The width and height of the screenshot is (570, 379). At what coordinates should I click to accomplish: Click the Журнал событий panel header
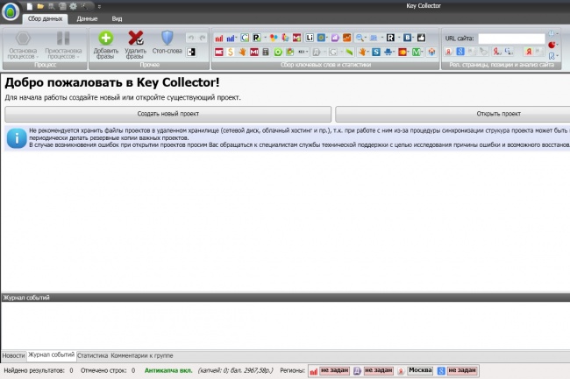(x=285, y=298)
